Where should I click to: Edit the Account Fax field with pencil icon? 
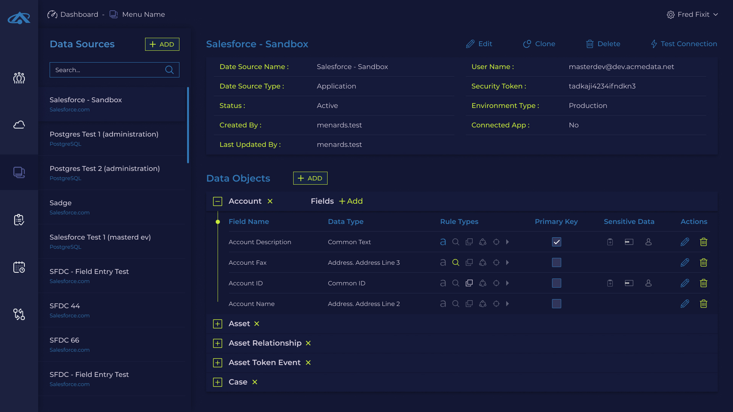[685, 262]
